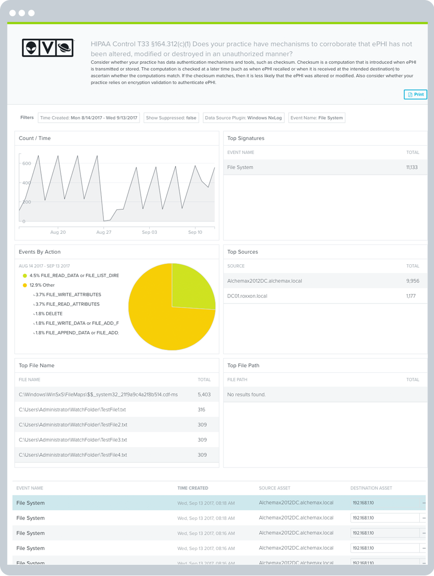
Task: Open the Event Name filter chip
Action: (316, 118)
